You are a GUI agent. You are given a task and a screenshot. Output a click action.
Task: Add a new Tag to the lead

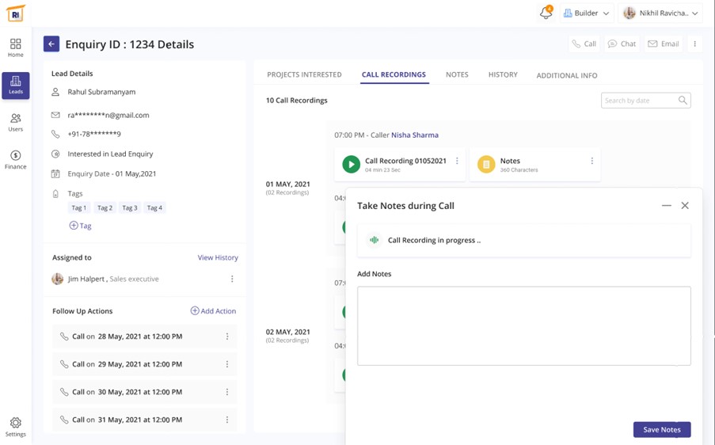coord(80,226)
